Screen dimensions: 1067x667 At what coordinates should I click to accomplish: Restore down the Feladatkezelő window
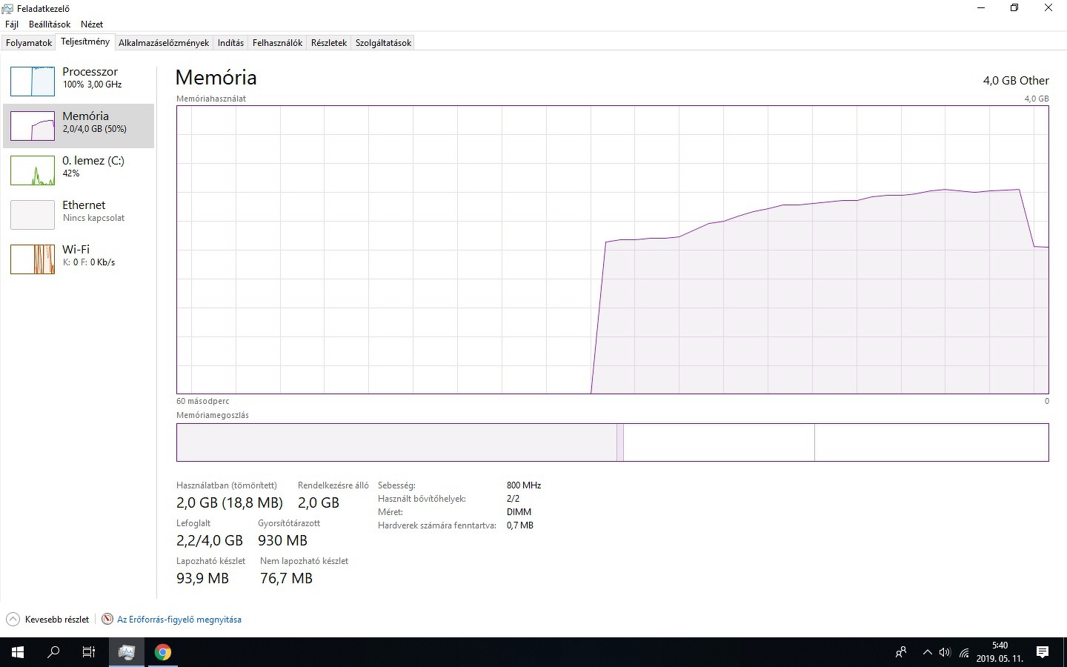pos(1014,8)
